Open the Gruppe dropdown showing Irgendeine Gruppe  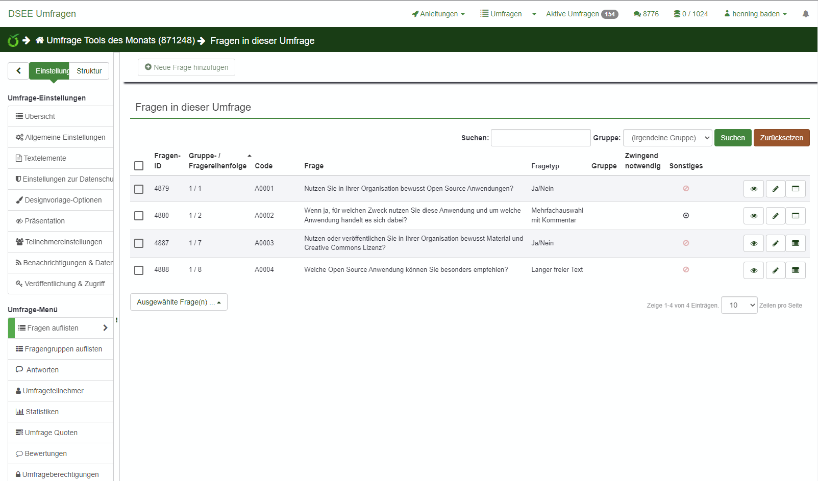pos(667,137)
